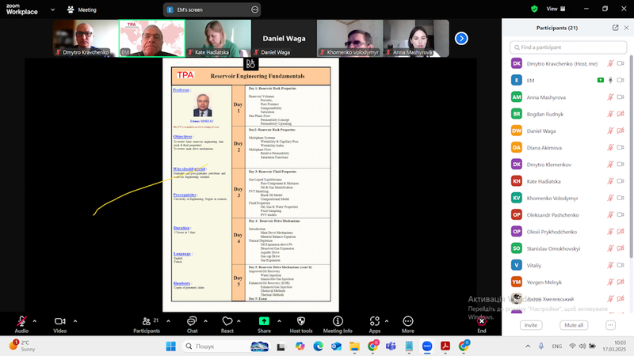The image size is (634, 356).
Task: Click the green encryption shield icon
Action: point(534,9)
